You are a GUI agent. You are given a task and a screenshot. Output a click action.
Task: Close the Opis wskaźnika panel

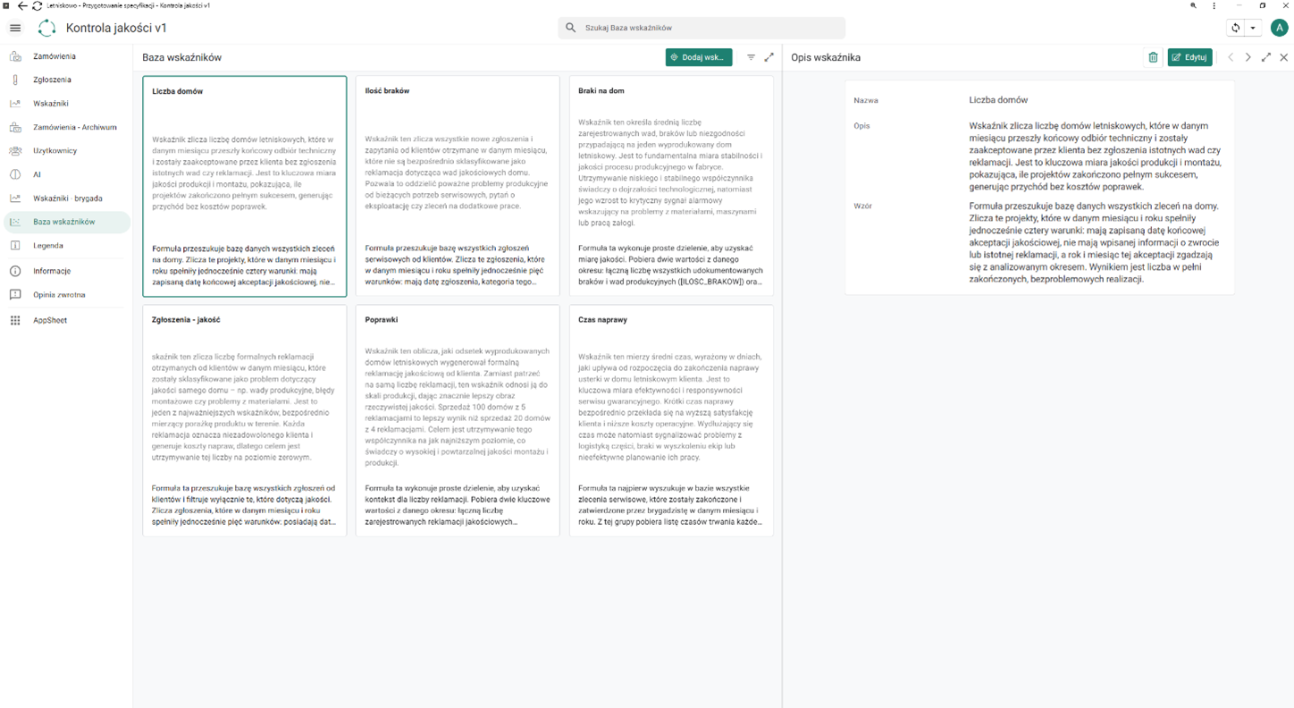(1283, 57)
